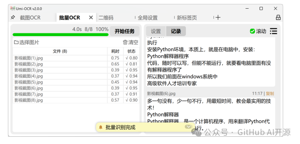The width and height of the screenshot is (300, 144).
Task: Select file 影视截图(2).jpg in list
Action: click(x=60, y=64)
